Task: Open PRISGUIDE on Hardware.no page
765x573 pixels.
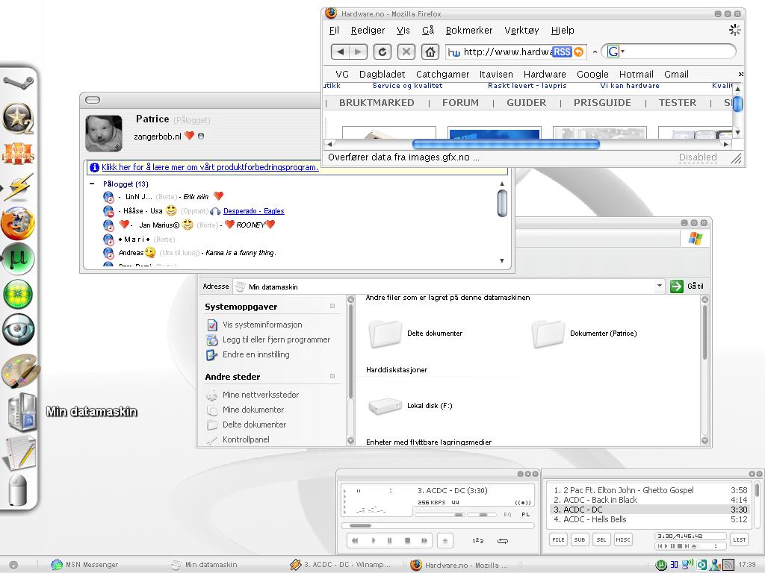Action: (x=602, y=103)
